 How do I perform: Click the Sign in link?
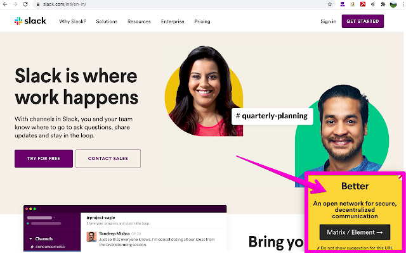[328, 22]
